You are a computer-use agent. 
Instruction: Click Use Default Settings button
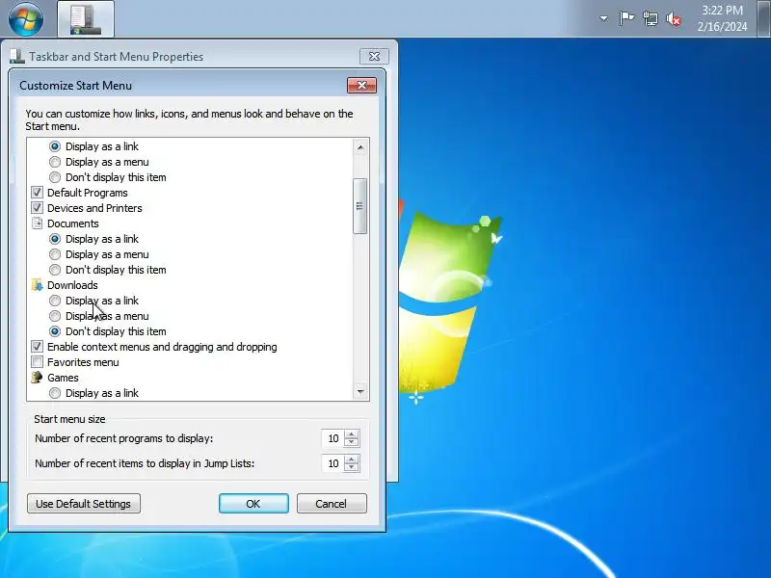[84, 504]
